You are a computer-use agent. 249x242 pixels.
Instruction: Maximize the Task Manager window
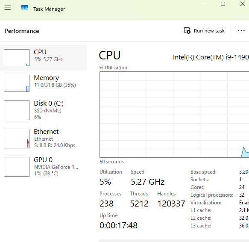(x=223, y=4)
